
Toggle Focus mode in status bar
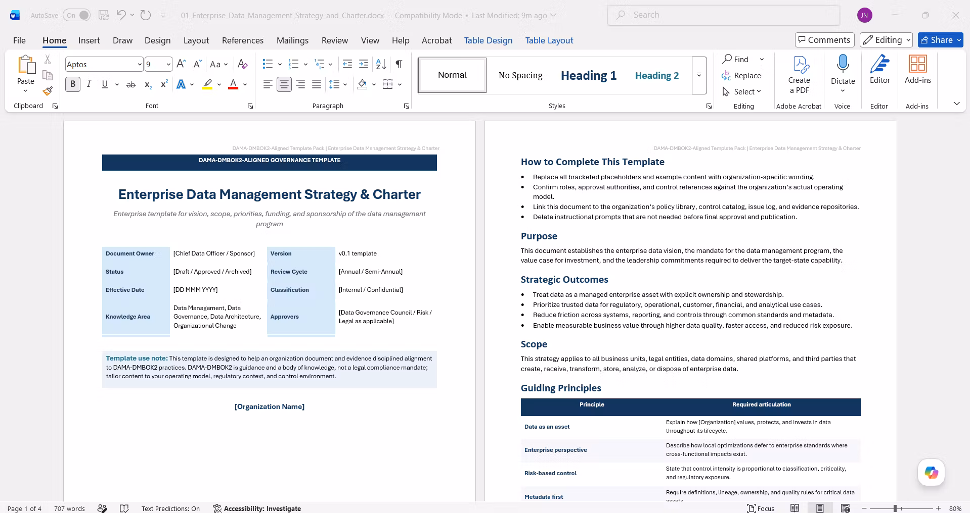(761, 508)
